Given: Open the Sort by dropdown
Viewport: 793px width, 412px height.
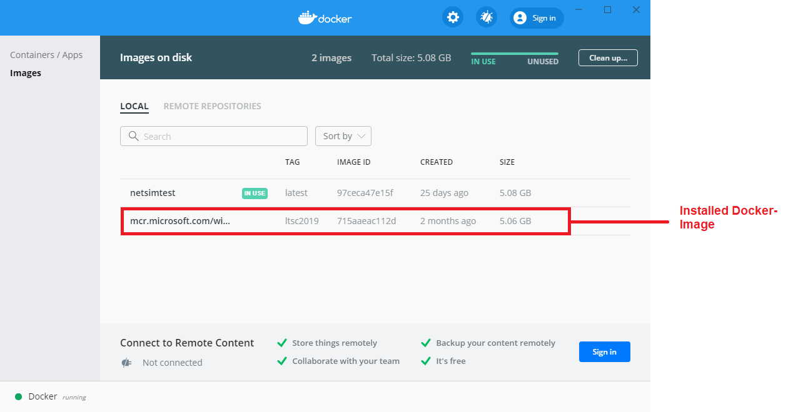Looking at the screenshot, I should (343, 136).
